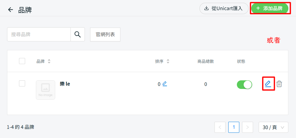Open edit pencil for brand 樂 le

[x=268, y=83]
